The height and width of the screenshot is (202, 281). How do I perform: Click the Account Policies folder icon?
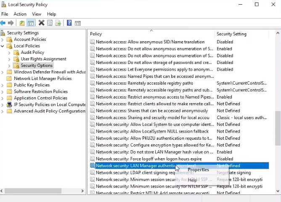9,40
